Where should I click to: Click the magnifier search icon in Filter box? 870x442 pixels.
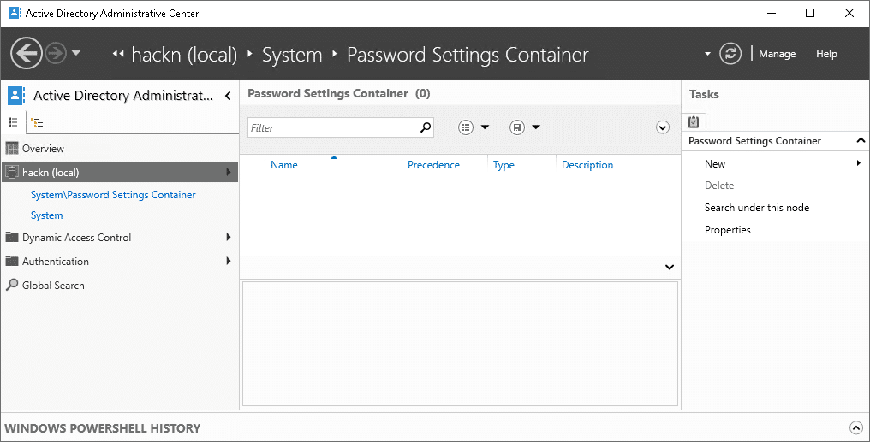[426, 127]
